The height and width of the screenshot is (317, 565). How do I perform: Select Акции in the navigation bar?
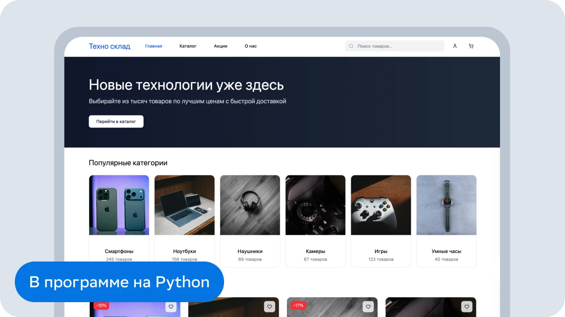coord(221,46)
